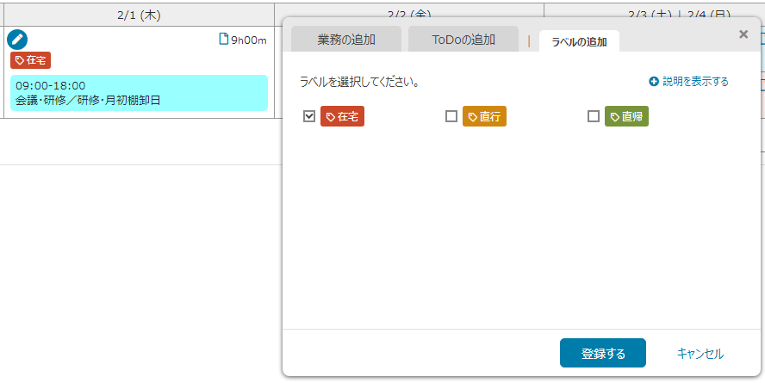Open the 09:00-18:00 schedule entry
The width and height of the screenshot is (765, 383).
139,93
